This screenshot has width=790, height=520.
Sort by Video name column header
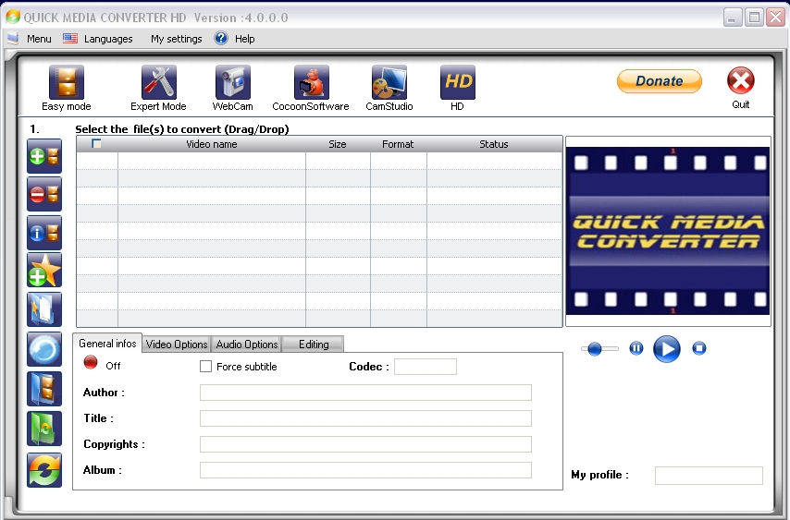click(212, 144)
